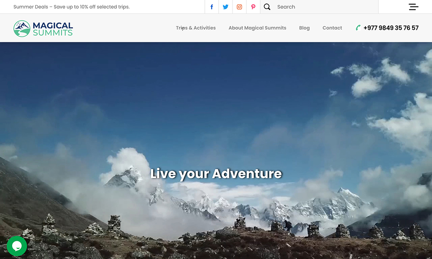Open About Magical Summits menu item
This screenshot has height=259, width=432.
(x=257, y=28)
